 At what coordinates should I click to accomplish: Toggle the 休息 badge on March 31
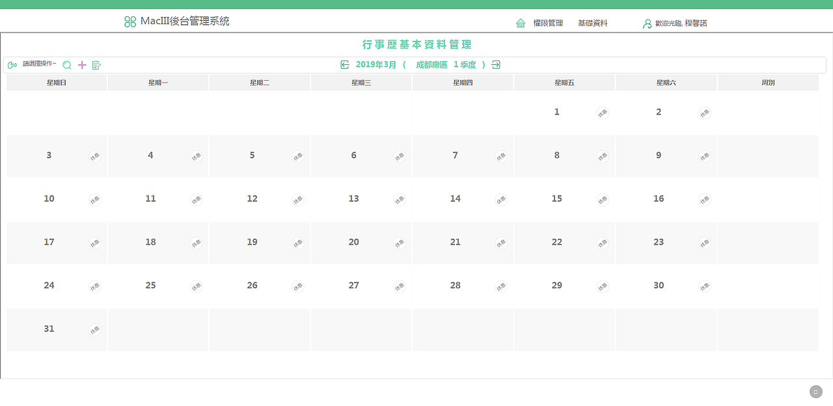click(x=95, y=330)
